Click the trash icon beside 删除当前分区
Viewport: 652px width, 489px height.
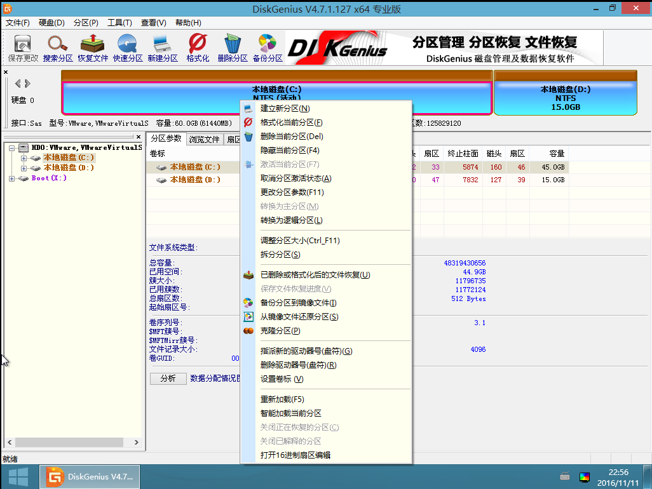pos(248,137)
